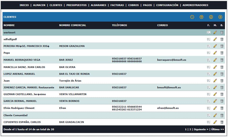Delete the wertewrt client using trash icon
The width and height of the screenshot is (228, 137).
click(222, 32)
